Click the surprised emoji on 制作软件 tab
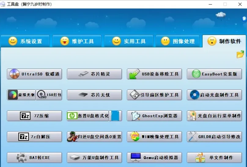This screenshot has height=167, width=247. click(212, 41)
